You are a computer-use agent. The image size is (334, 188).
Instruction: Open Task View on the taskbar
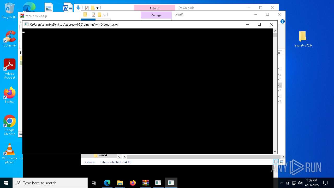tap(94, 183)
